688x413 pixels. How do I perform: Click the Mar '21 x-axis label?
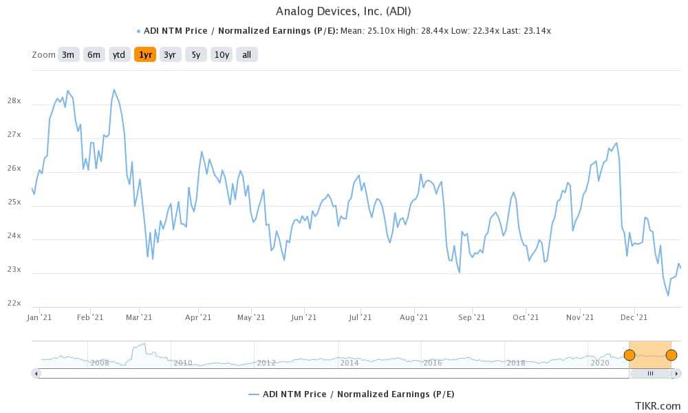(139, 317)
